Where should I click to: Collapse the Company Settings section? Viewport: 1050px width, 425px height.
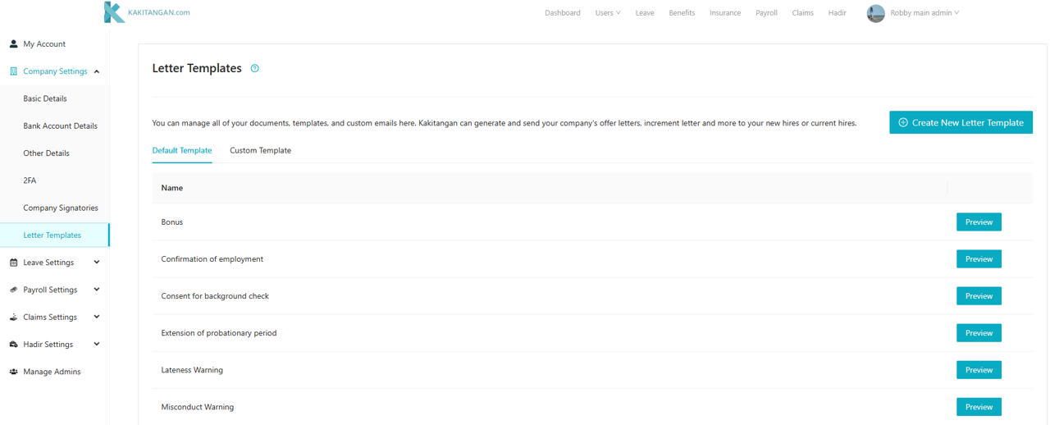97,71
